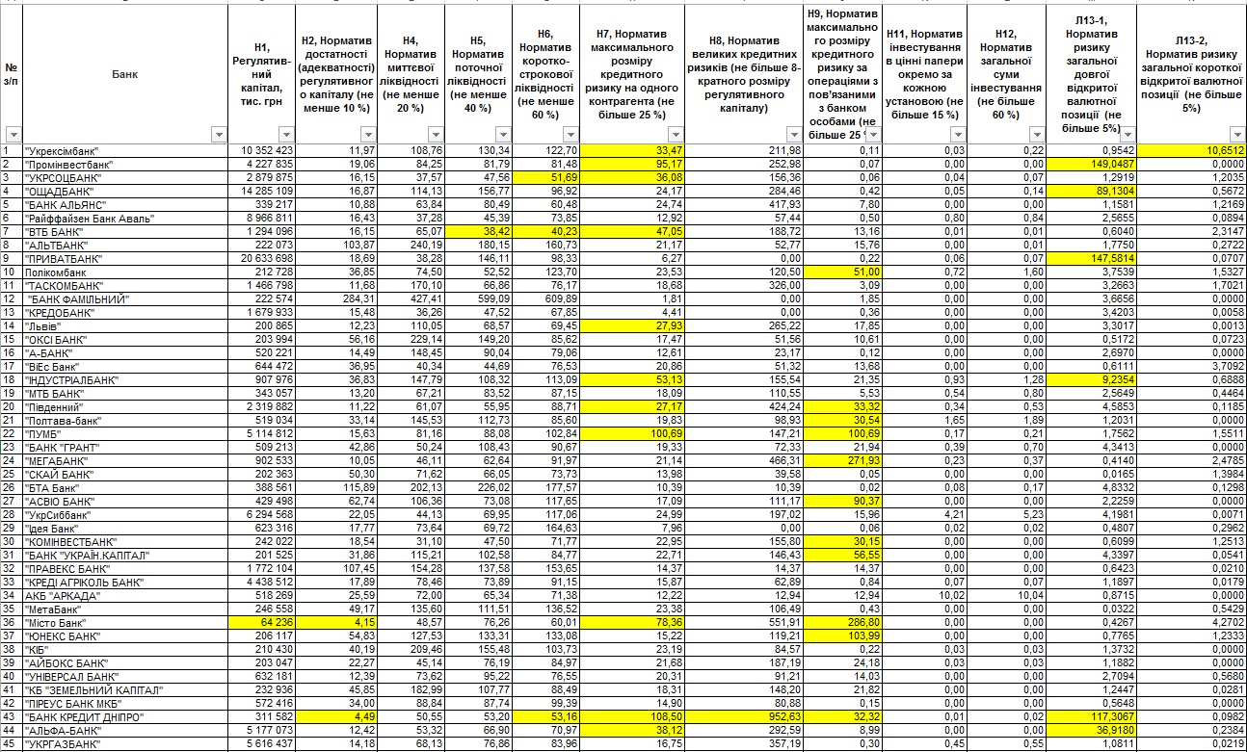1247x752 pixels.
Task: Open filter dropdown for Н12 column
Action: coord(1035,135)
